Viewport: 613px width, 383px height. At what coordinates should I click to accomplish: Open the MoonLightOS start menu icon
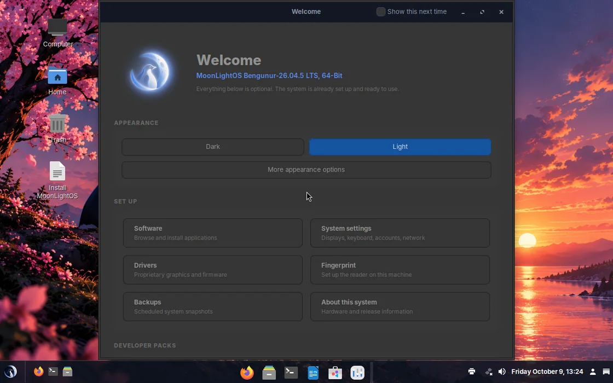(x=10, y=372)
